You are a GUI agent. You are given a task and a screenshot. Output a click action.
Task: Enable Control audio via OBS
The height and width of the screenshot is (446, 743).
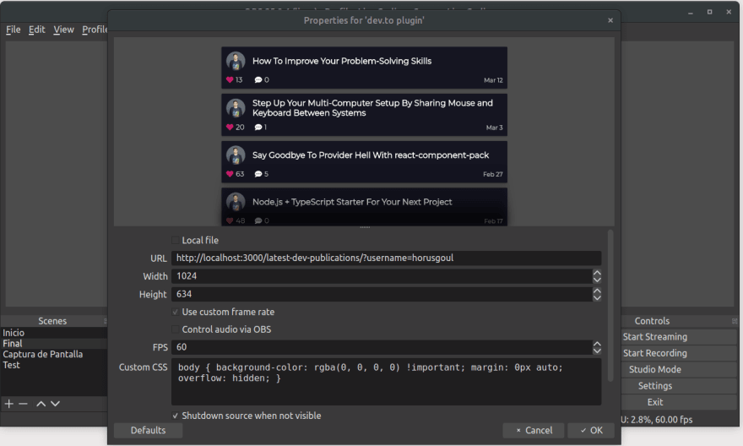click(x=176, y=329)
